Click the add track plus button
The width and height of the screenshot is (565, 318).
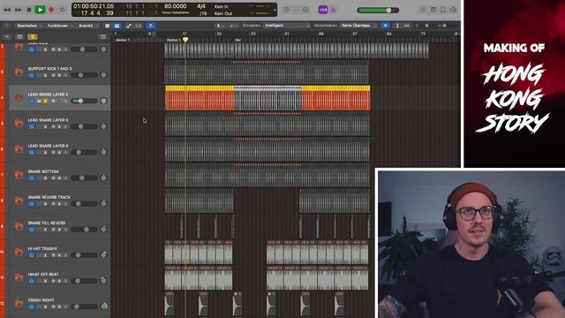click(x=7, y=37)
